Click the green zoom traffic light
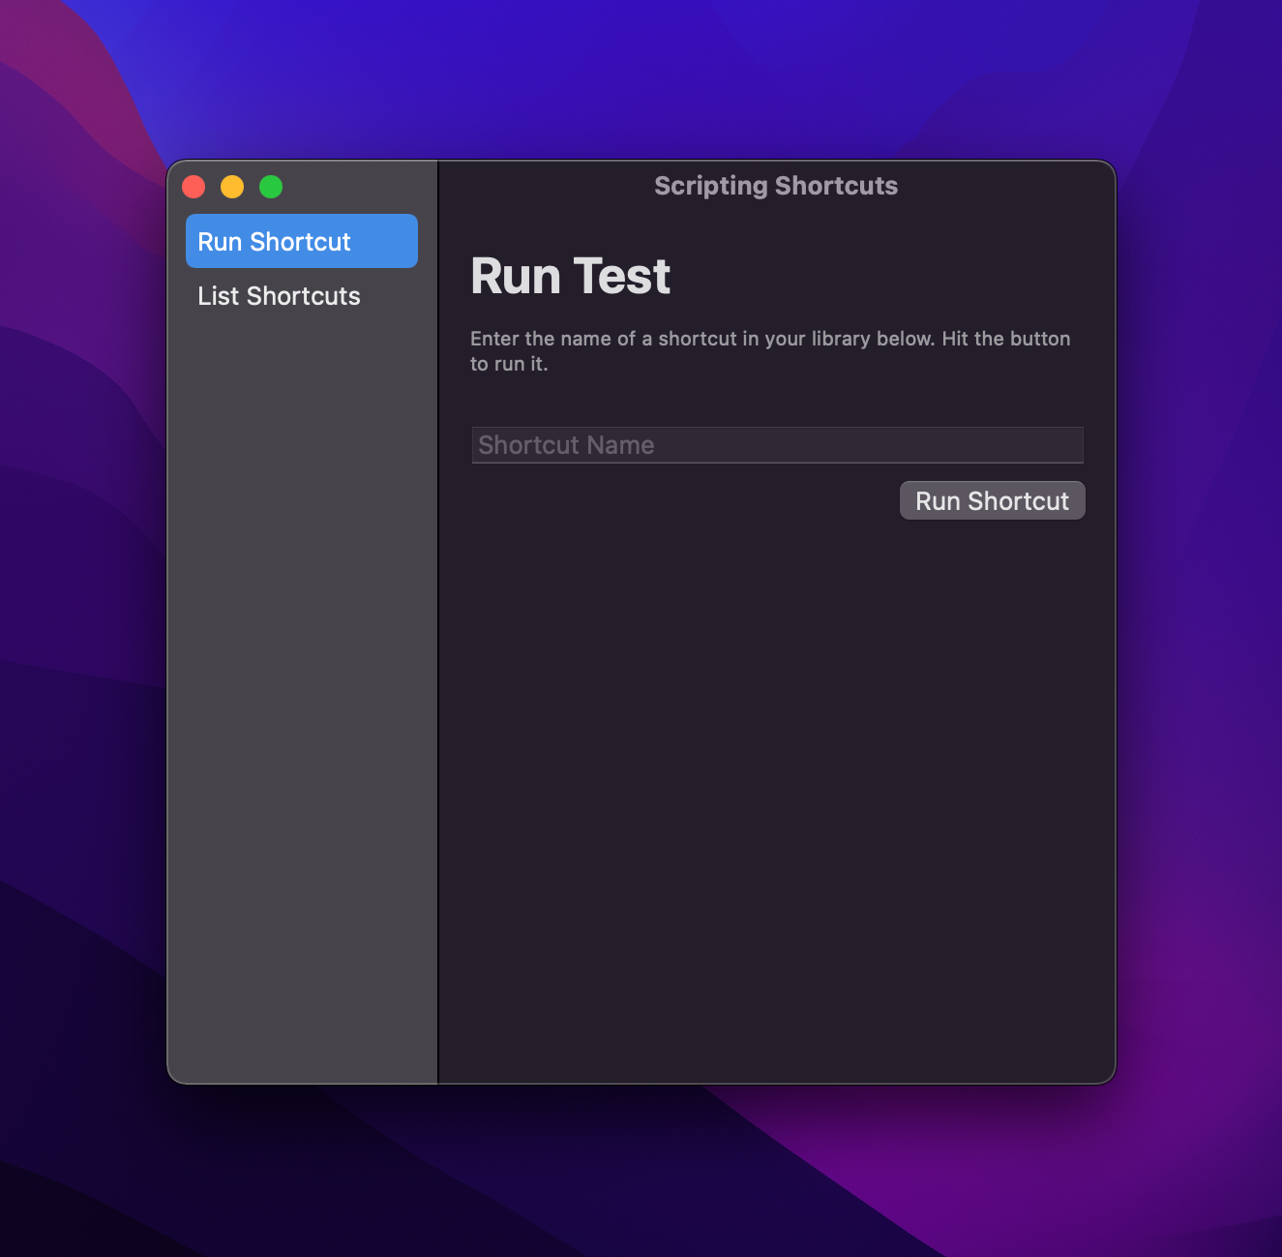Screen dimensions: 1282x1257 pos(270,186)
